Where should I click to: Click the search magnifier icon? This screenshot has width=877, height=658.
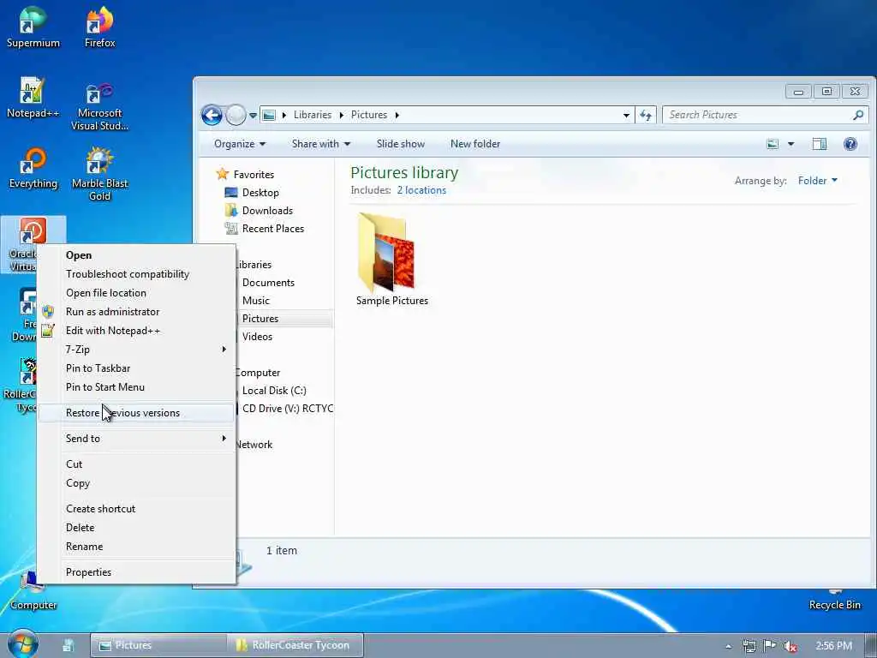[858, 115]
